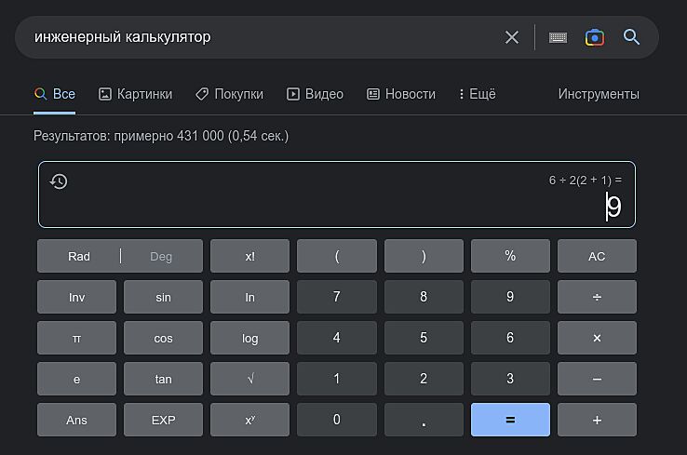This screenshot has height=455, width=687.
Task: Clear the search query with X icon
Action: pyautogui.click(x=512, y=37)
